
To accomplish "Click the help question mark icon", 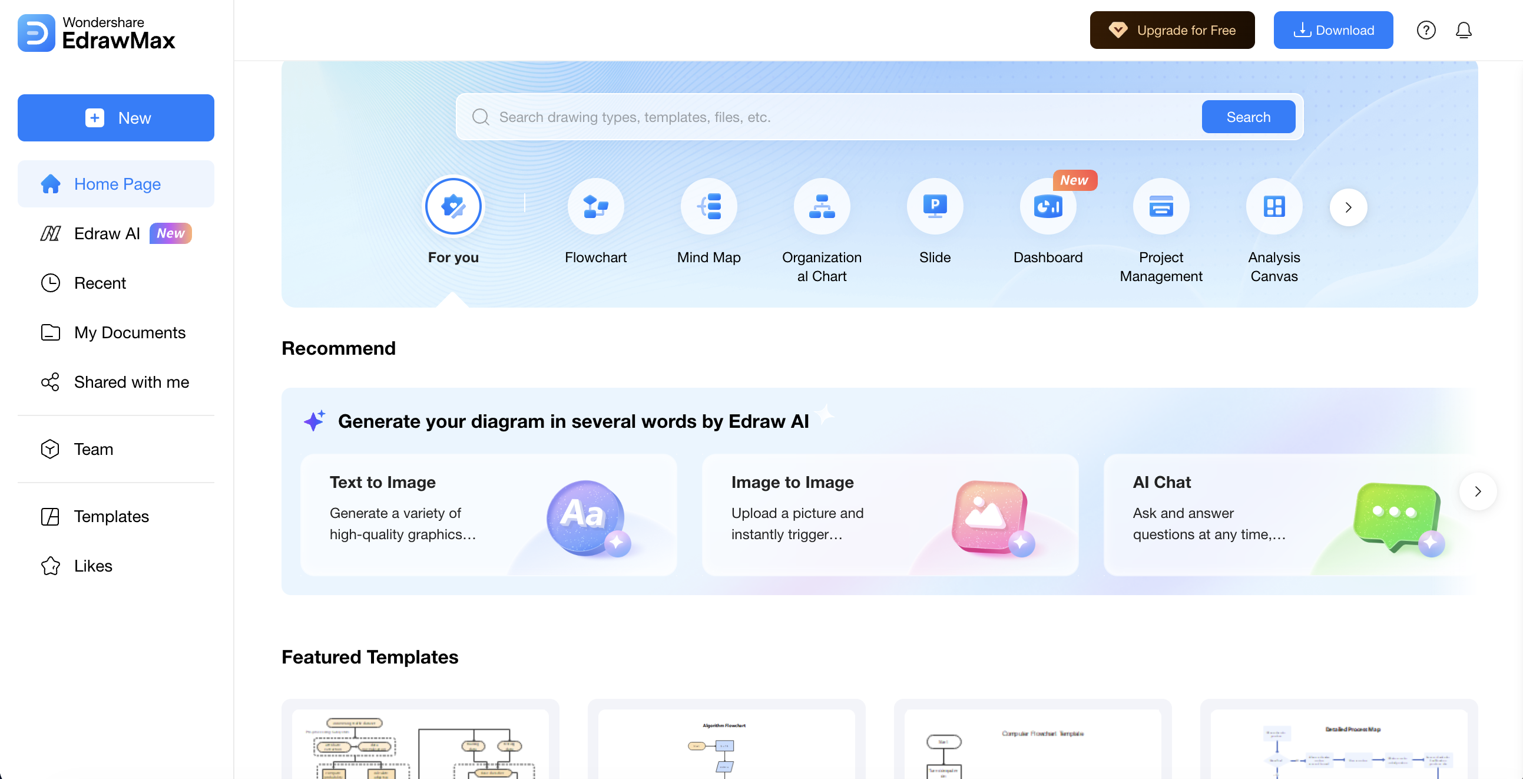I will tap(1425, 30).
